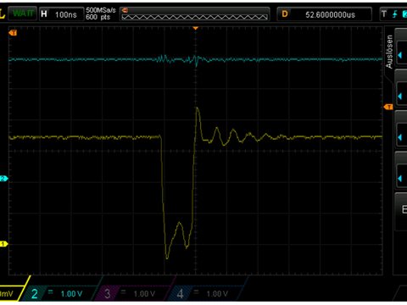
Task: Click the channel 3 1.00 V scale value
Action: point(144,294)
